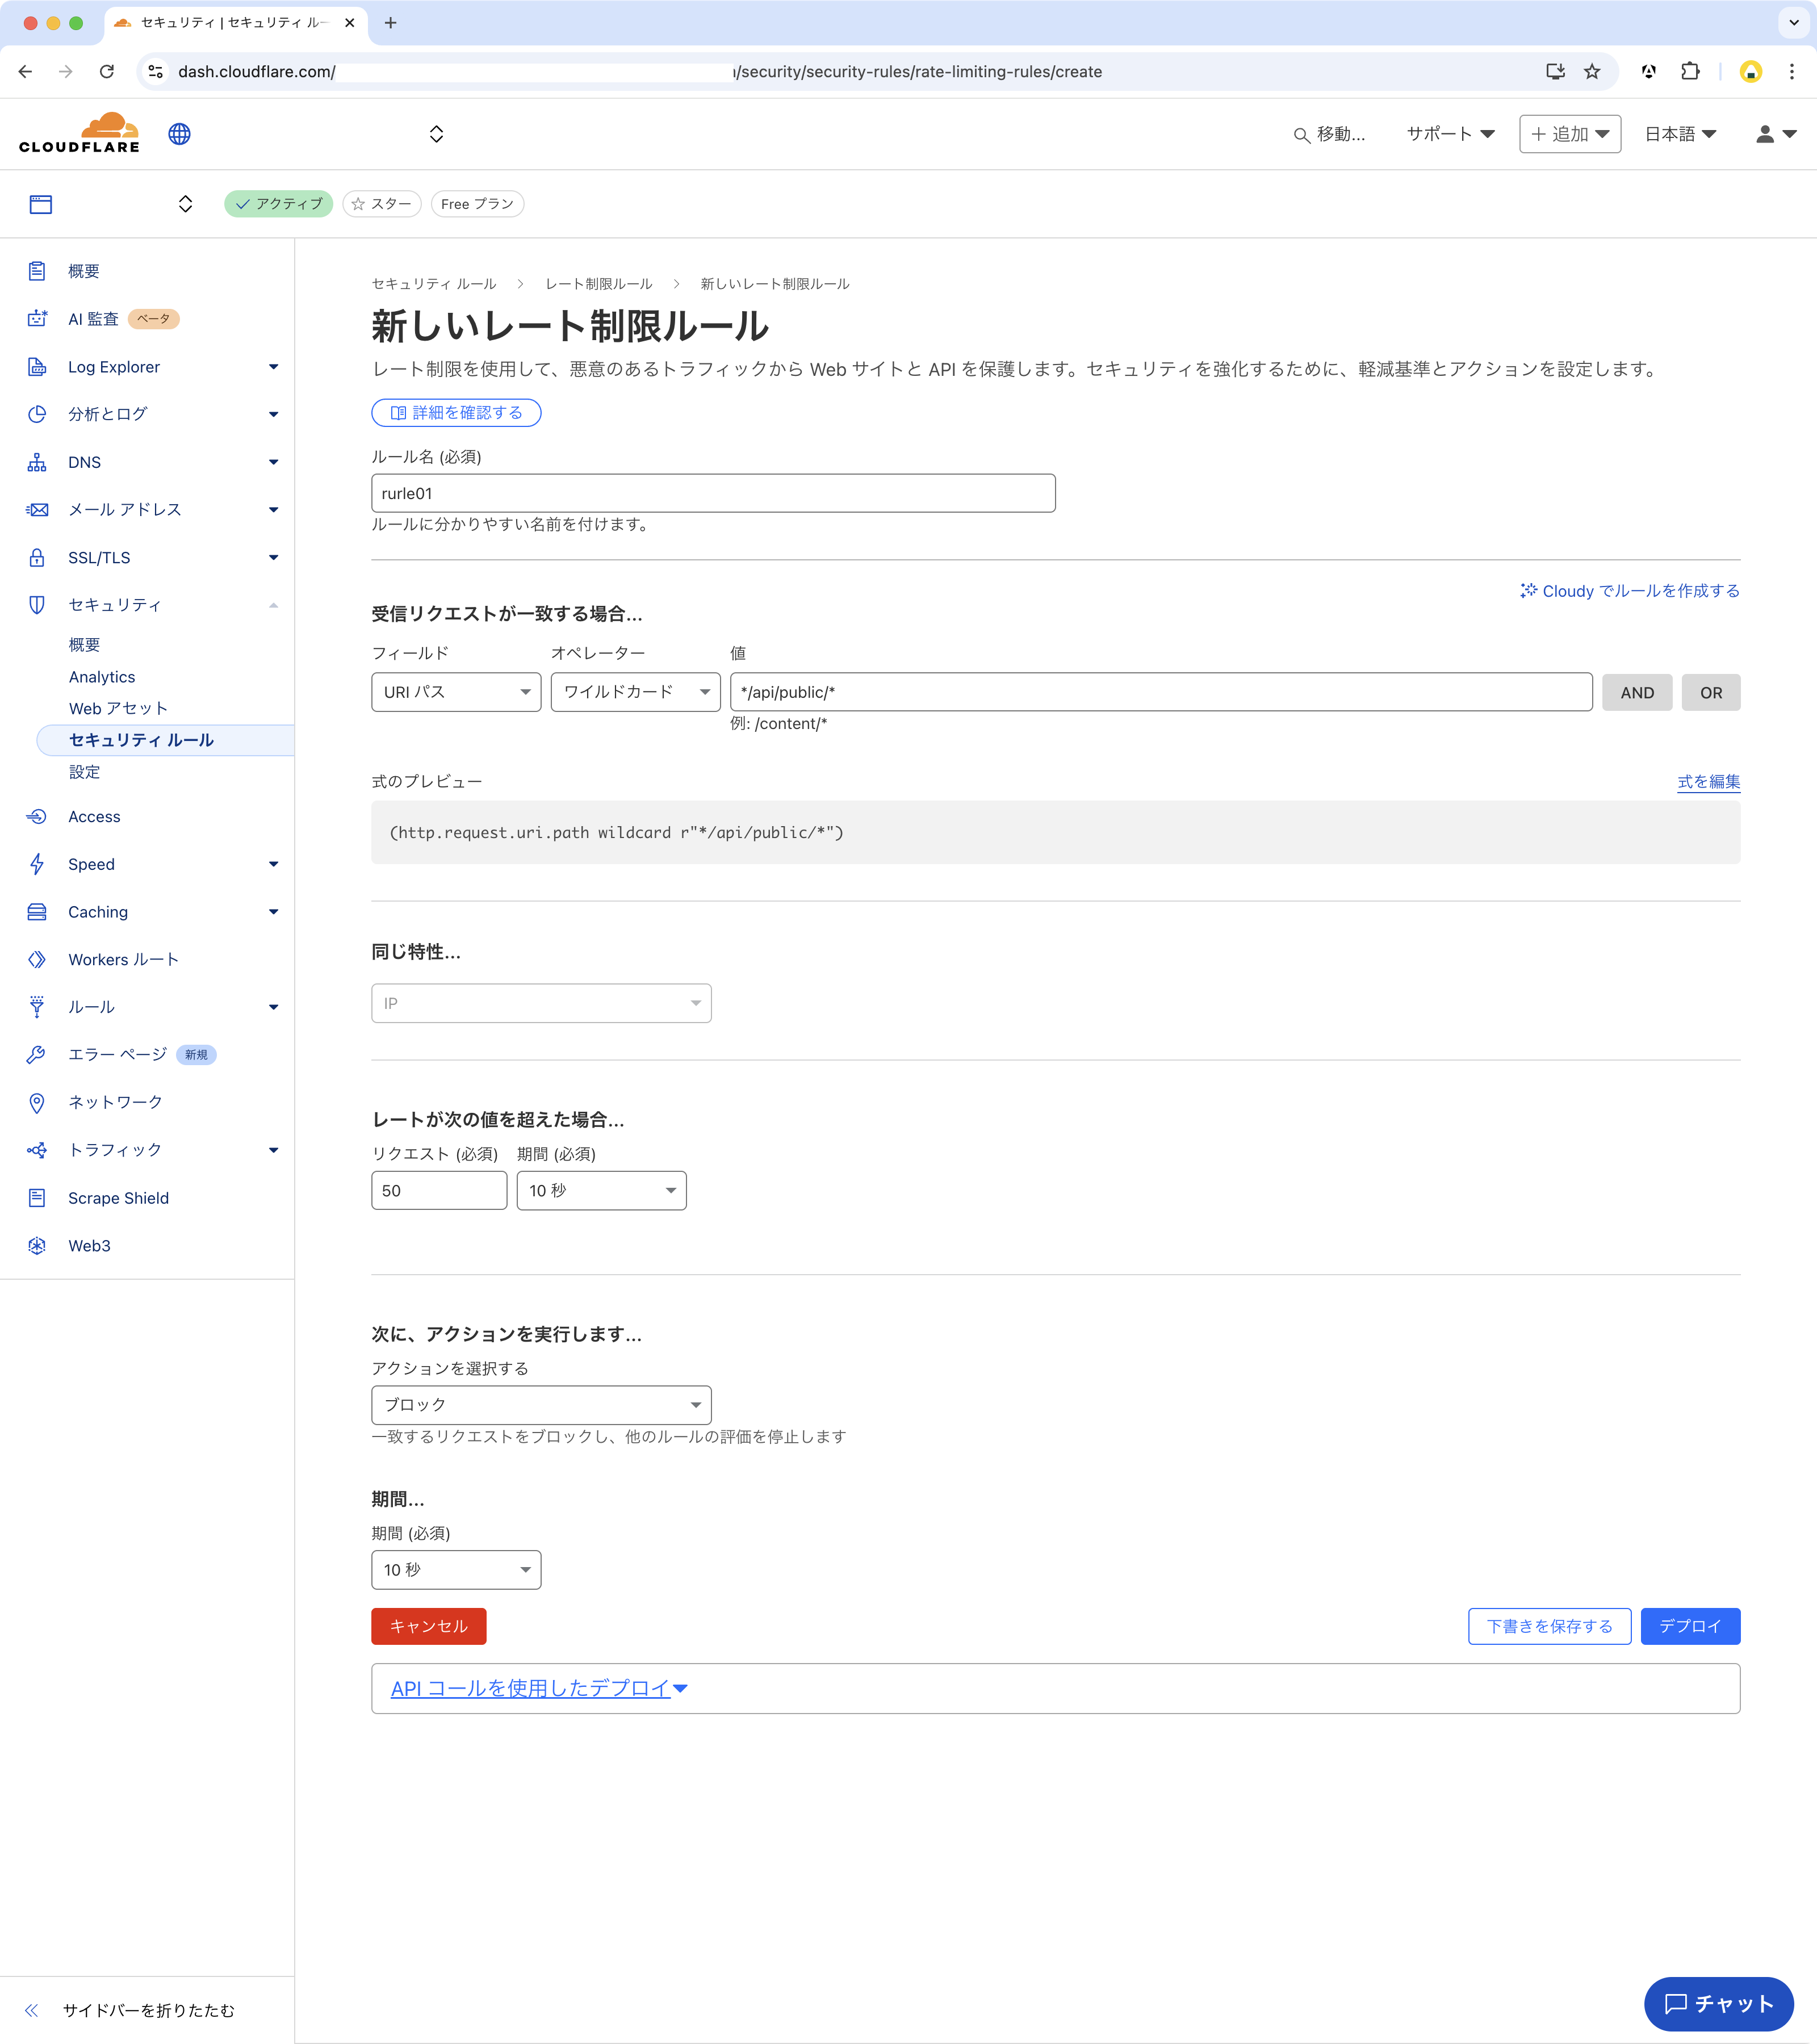The width and height of the screenshot is (1817, 2044).
Task: Click the Caching storage icon
Action: (x=37, y=912)
